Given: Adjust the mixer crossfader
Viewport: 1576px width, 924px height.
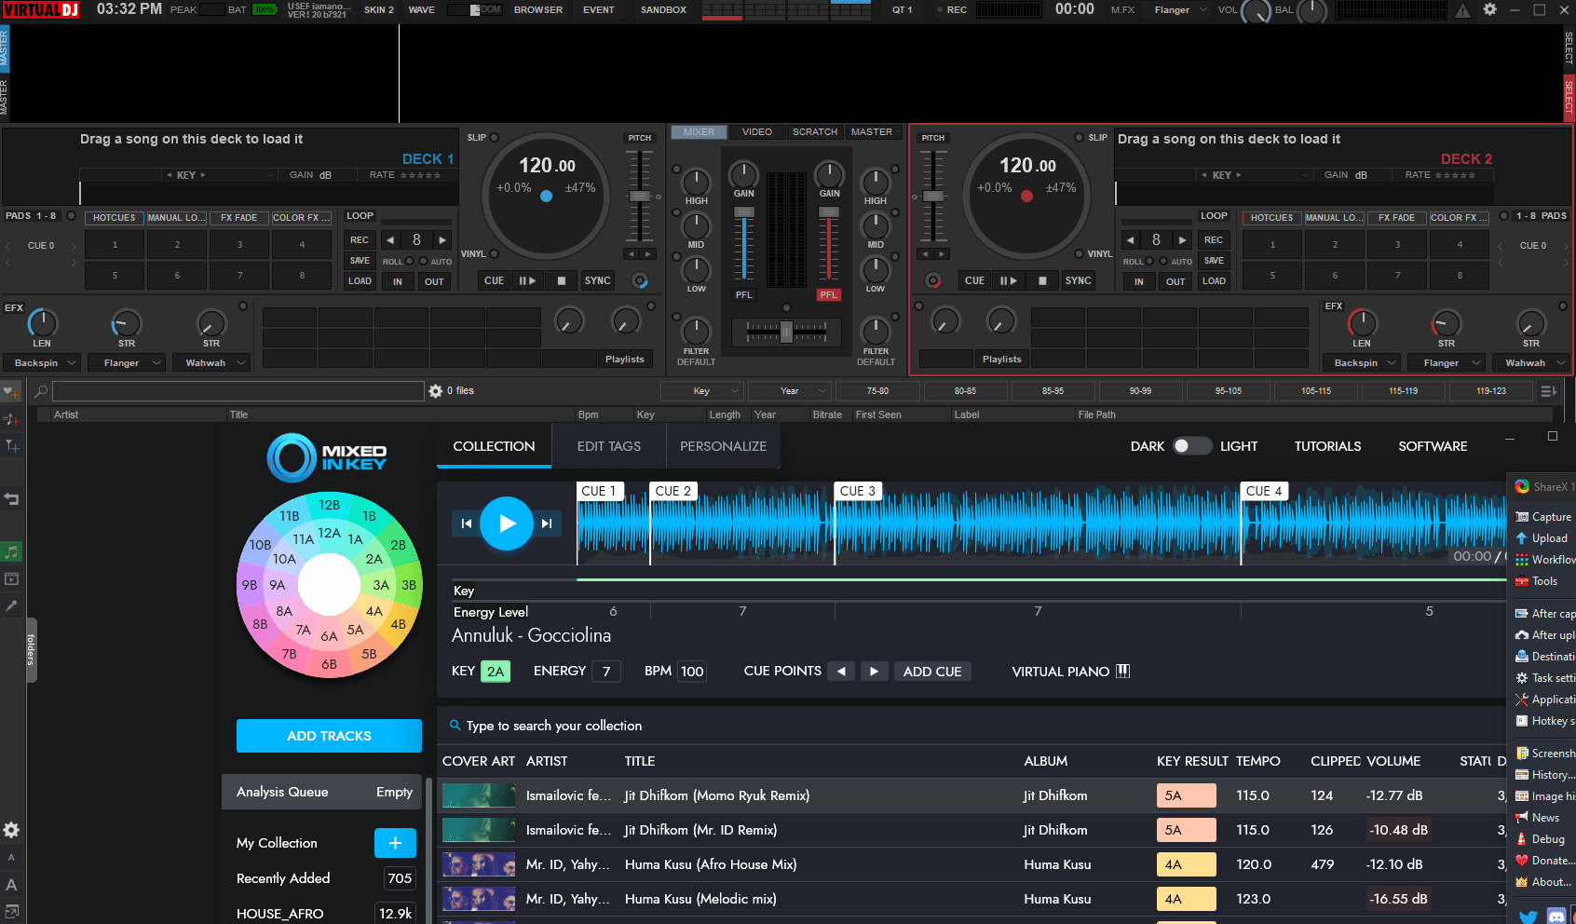Looking at the screenshot, I should click(786, 331).
